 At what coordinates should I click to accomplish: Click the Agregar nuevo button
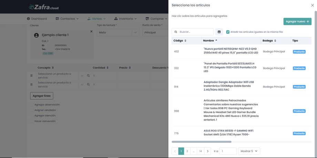pyautogui.click(x=297, y=21)
